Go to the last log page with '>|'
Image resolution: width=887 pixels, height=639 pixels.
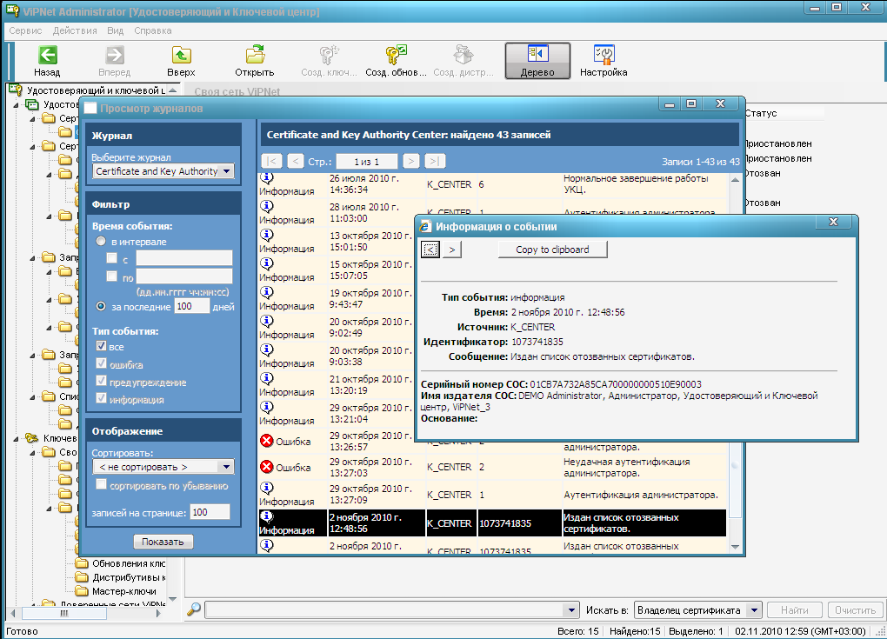435,161
